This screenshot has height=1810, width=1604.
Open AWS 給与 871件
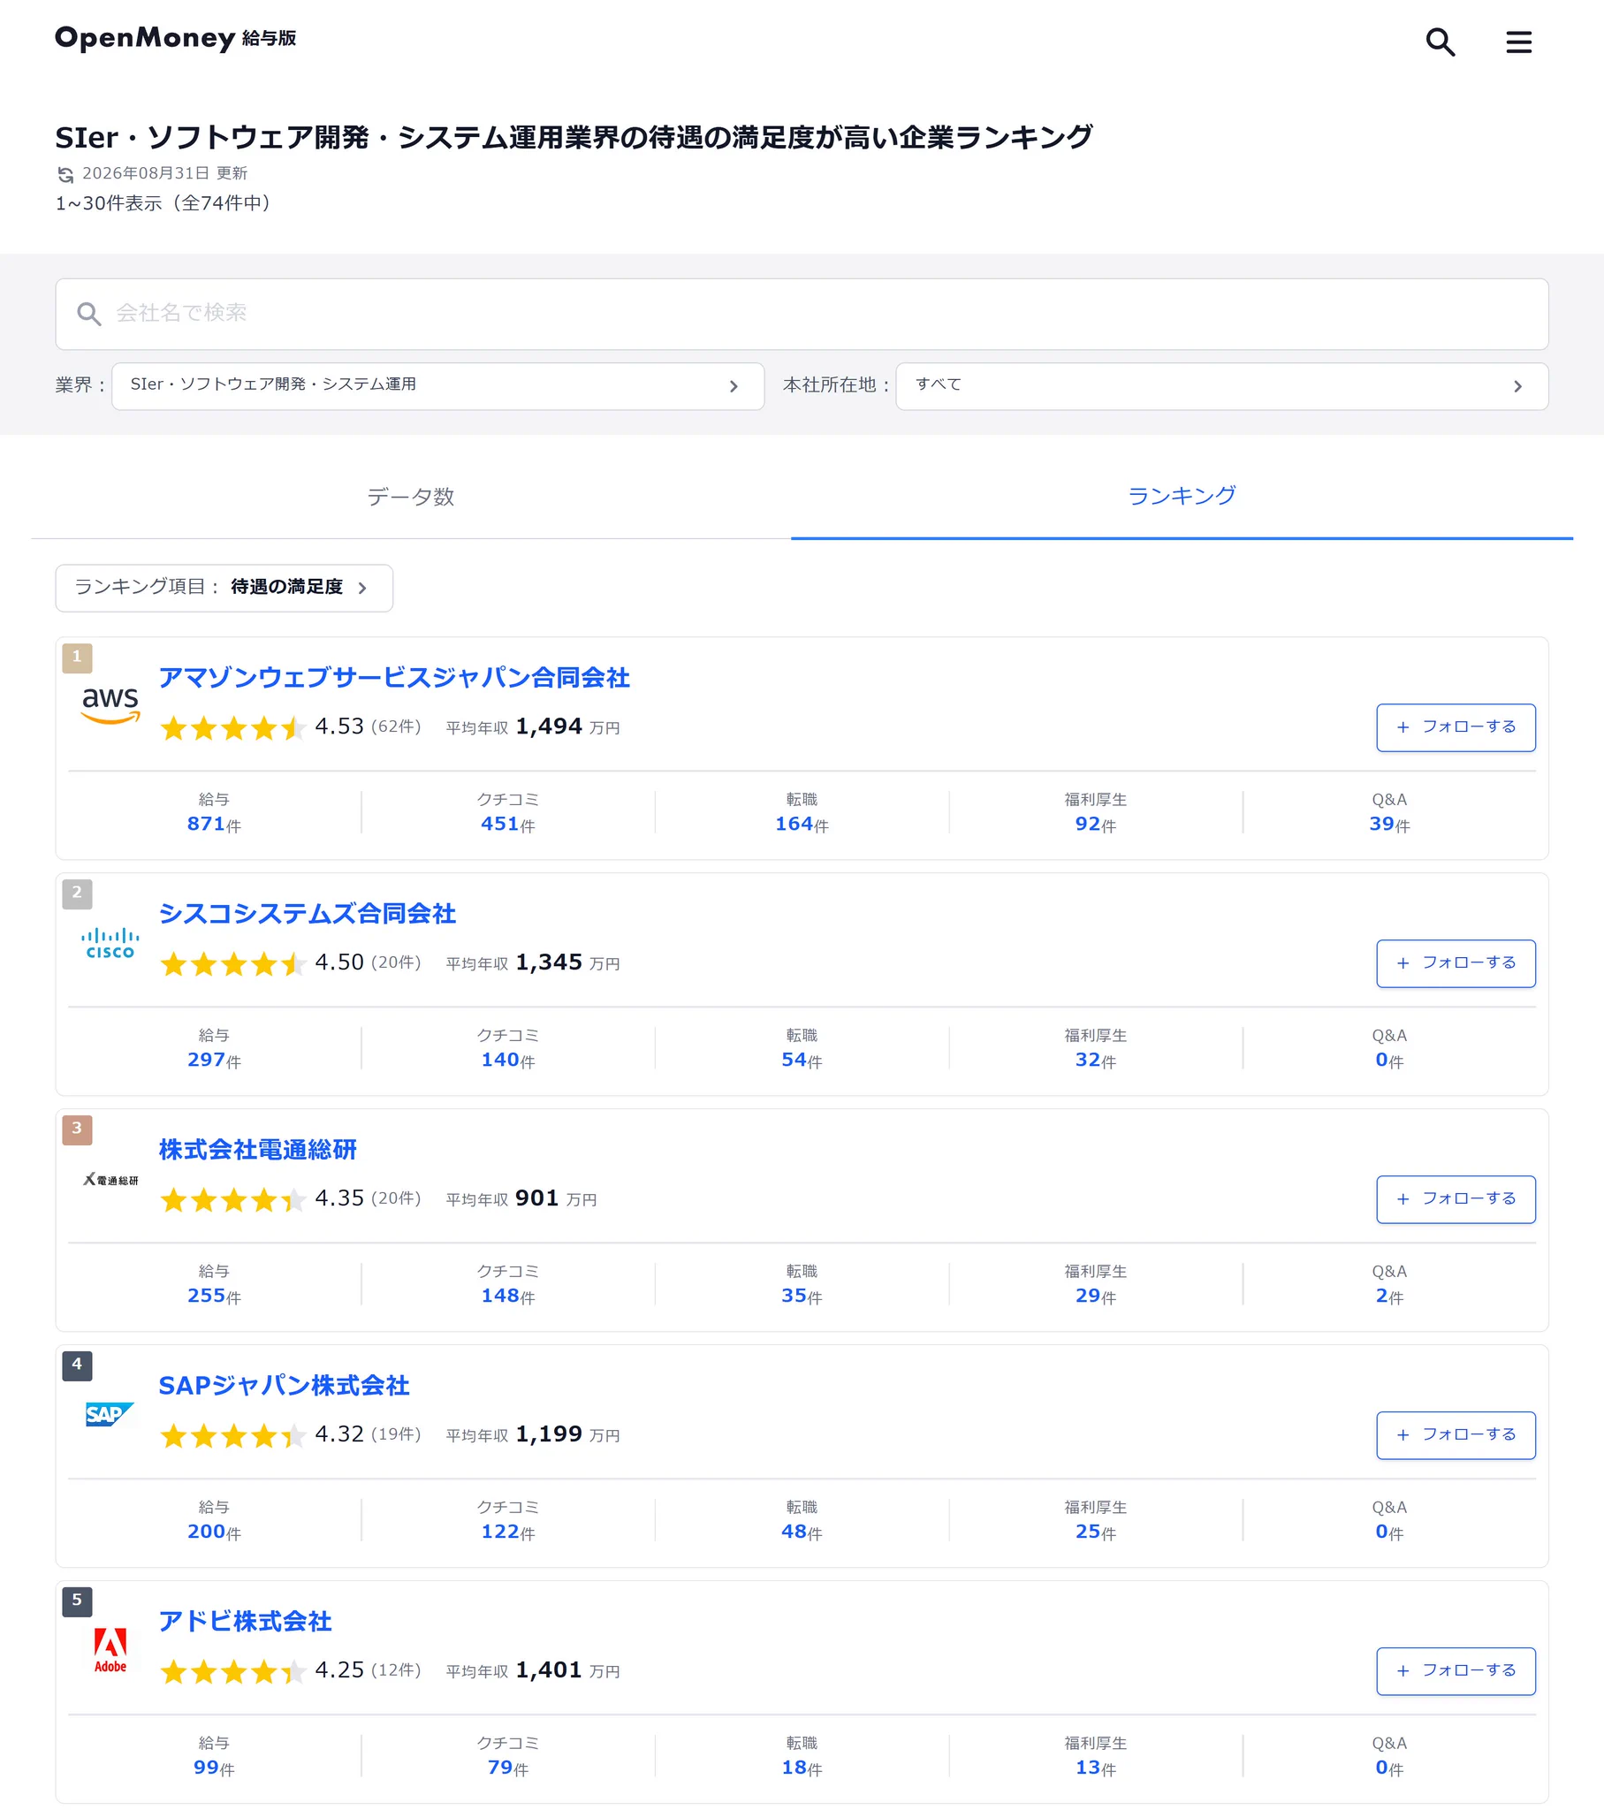pos(214,813)
